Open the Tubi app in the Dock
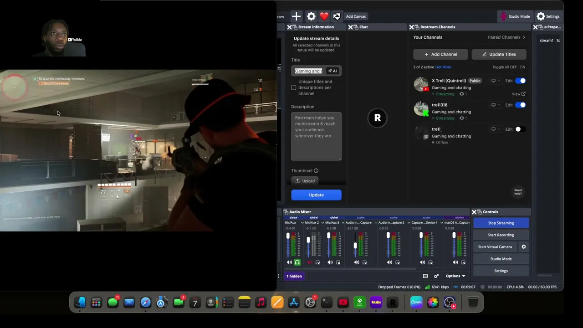Viewport: 583px width, 328px height. point(376,302)
